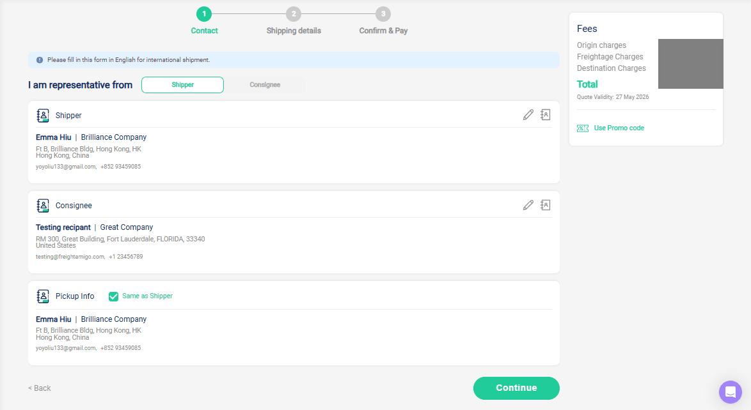
Task: Click Testing recipant name
Action: pos(63,227)
